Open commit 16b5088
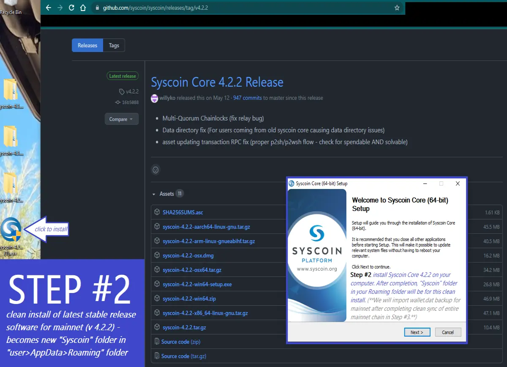The width and height of the screenshot is (507, 367). click(127, 102)
